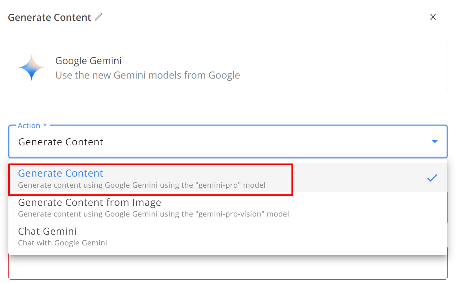Click the gemini-pro model description text
Screen dimensions: 458x283
coord(142,185)
